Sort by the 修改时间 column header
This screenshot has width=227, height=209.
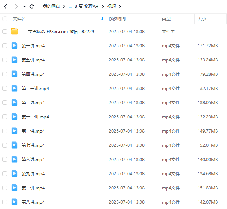pos(117,19)
